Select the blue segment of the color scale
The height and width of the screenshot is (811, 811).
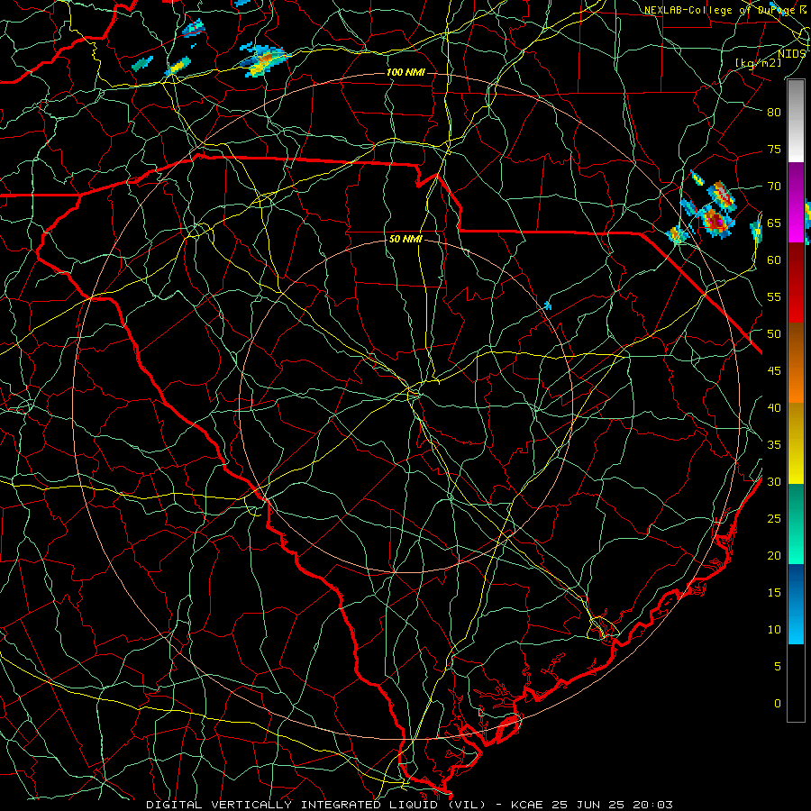(x=796, y=604)
